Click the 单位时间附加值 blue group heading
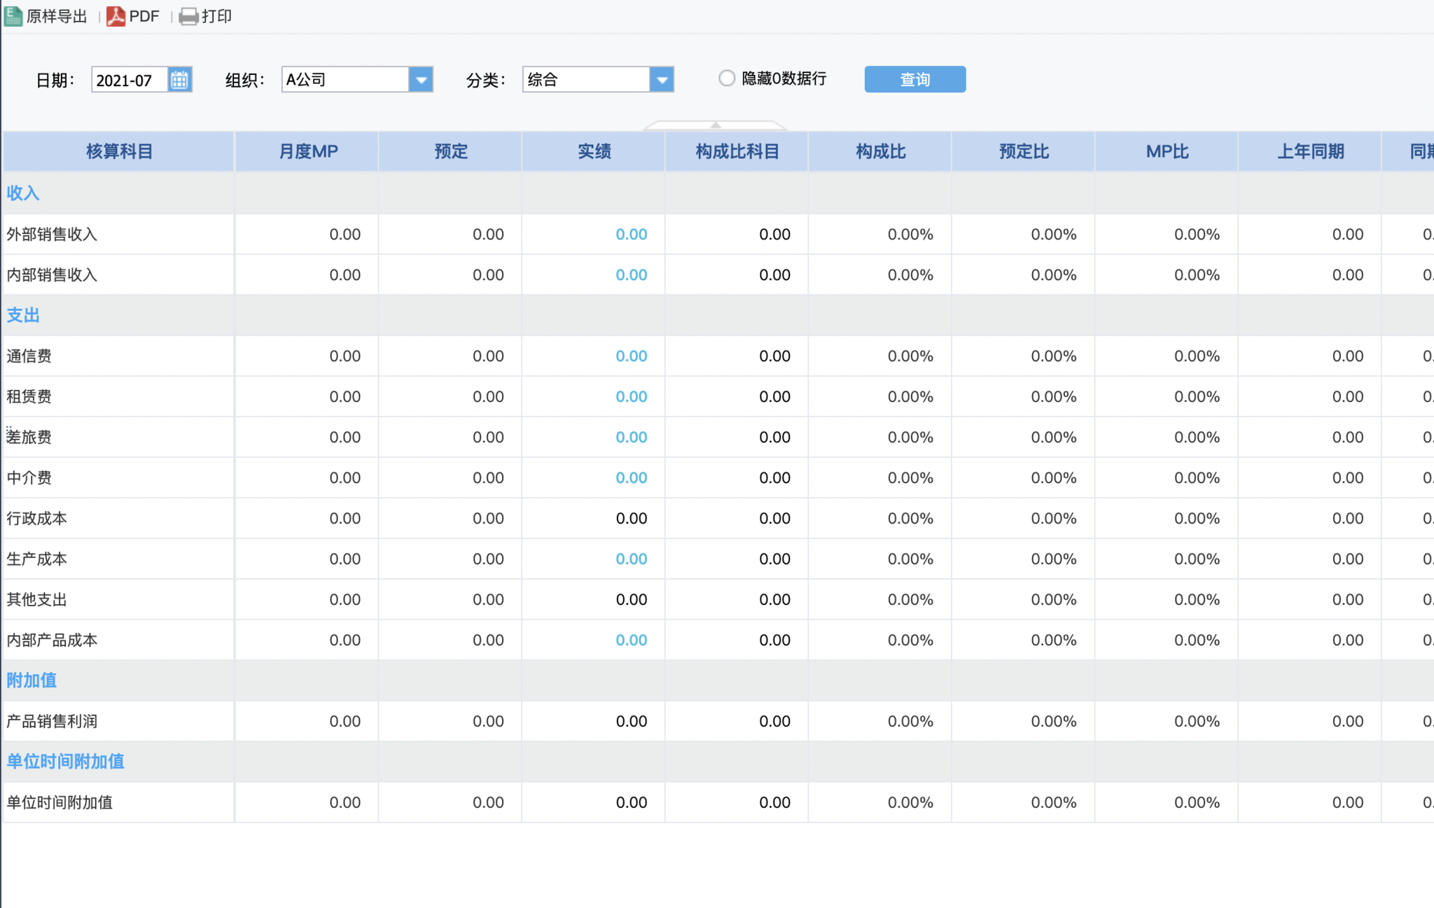1434x908 pixels. pyautogui.click(x=65, y=762)
